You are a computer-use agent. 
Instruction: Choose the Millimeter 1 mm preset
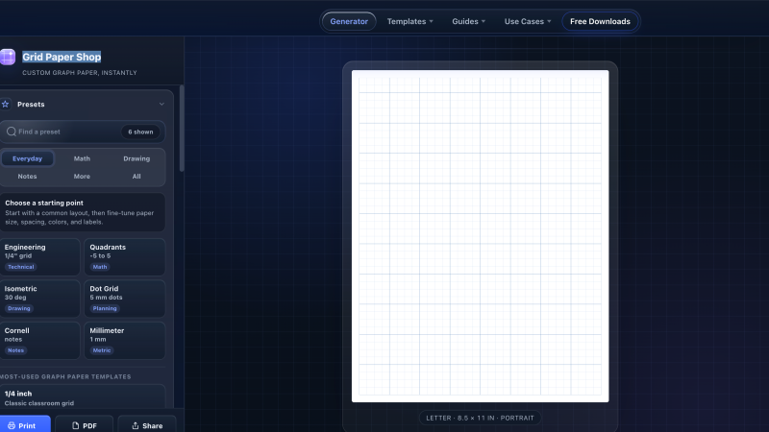coord(125,341)
